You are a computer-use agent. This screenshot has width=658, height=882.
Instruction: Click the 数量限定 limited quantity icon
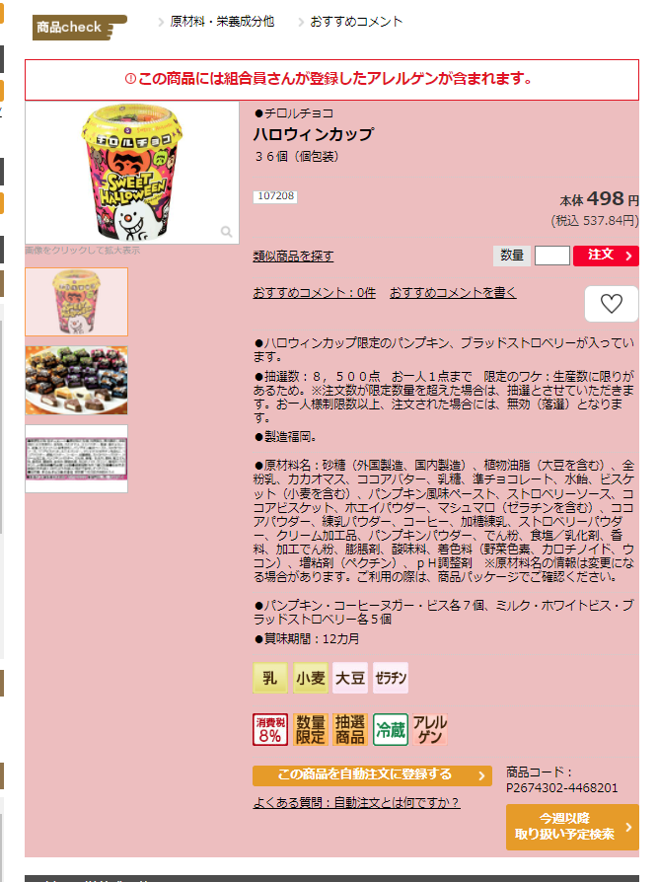[x=311, y=729]
